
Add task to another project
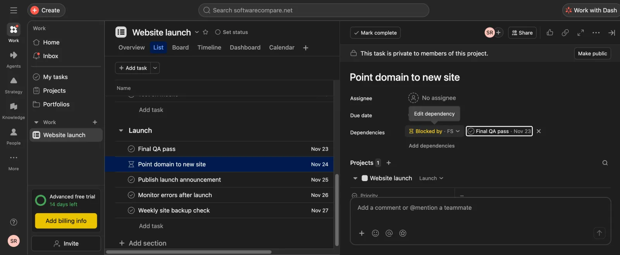tap(389, 163)
